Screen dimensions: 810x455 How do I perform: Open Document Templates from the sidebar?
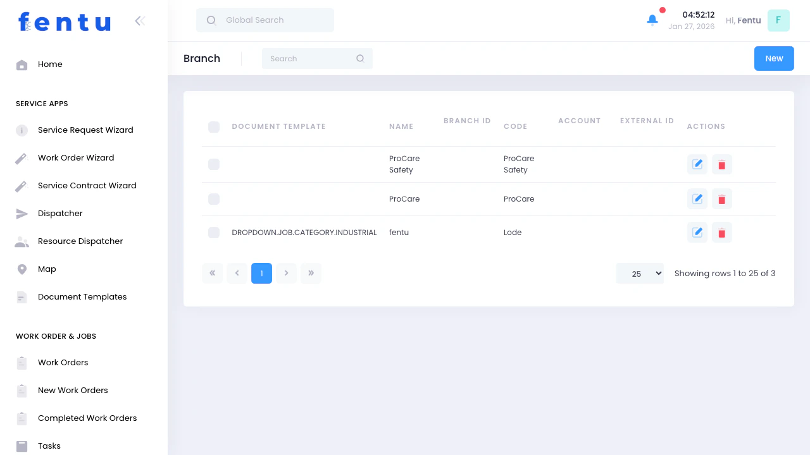(x=82, y=296)
